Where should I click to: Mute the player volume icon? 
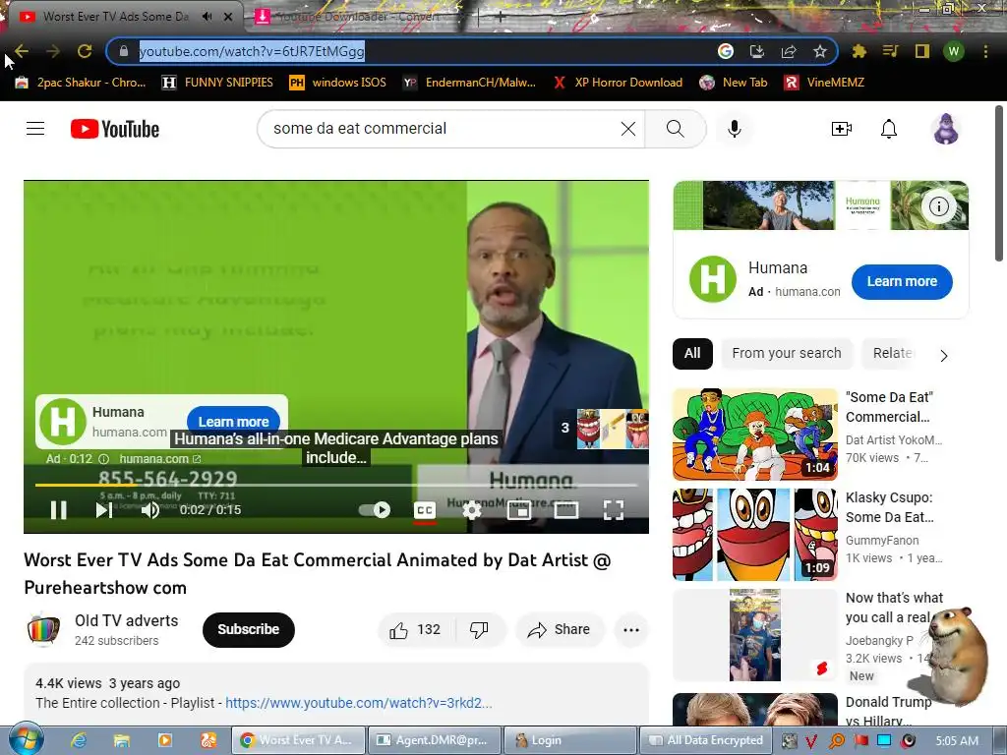tap(150, 510)
